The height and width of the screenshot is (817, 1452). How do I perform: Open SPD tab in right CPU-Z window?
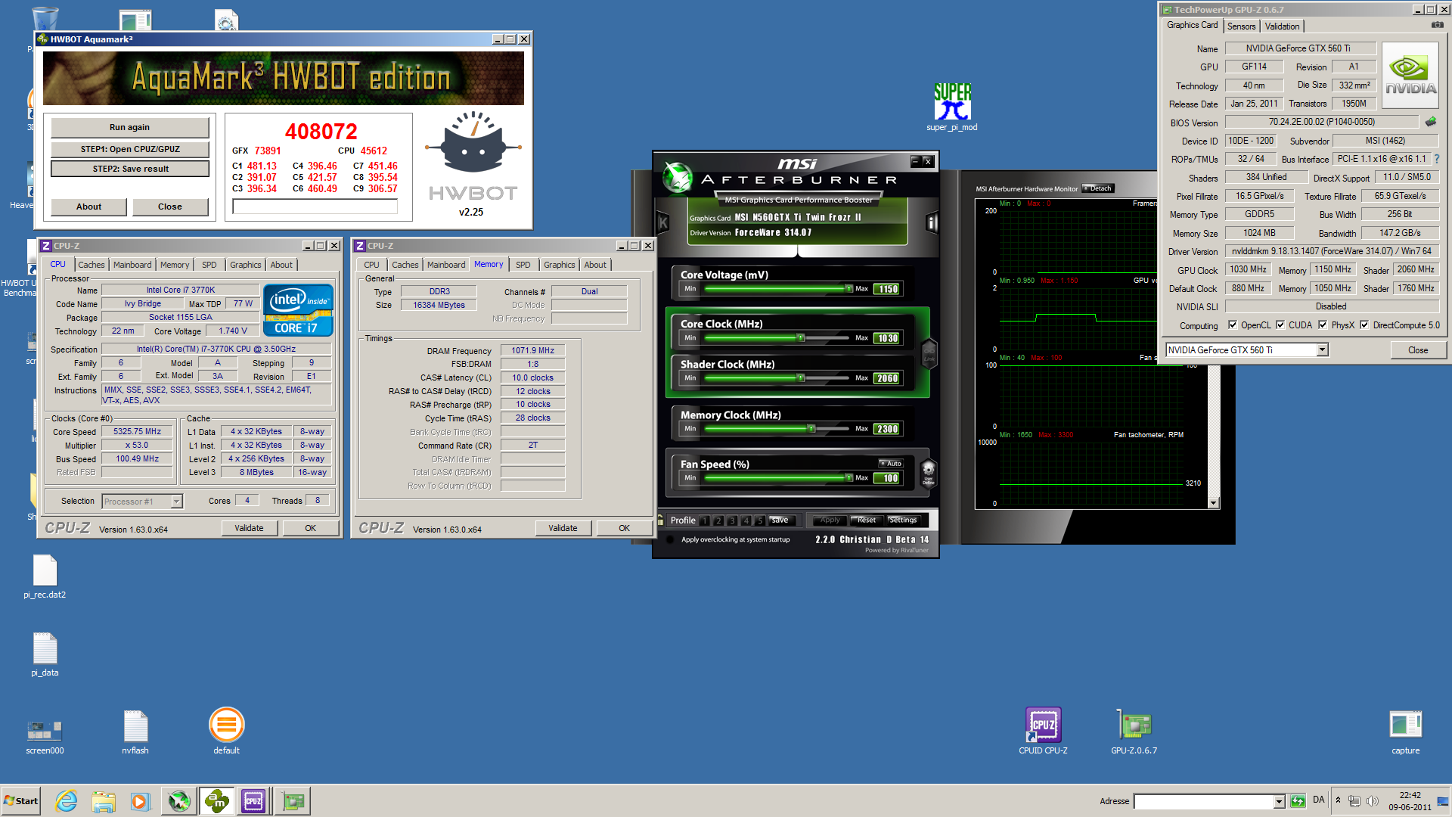523,265
